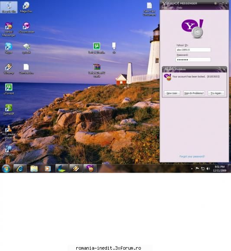Click the Yahoo! ID input field

193,50
